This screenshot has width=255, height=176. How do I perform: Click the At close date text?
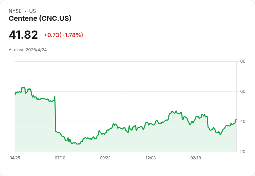(28, 50)
